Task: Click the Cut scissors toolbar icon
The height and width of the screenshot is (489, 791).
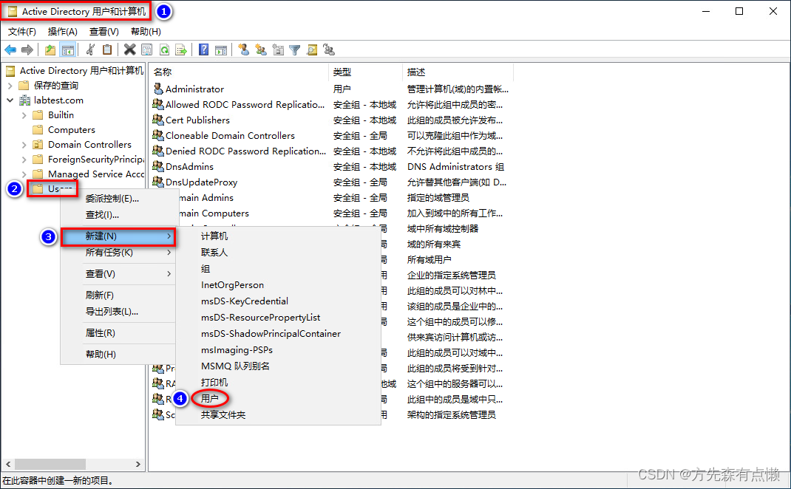Action: coord(90,49)
